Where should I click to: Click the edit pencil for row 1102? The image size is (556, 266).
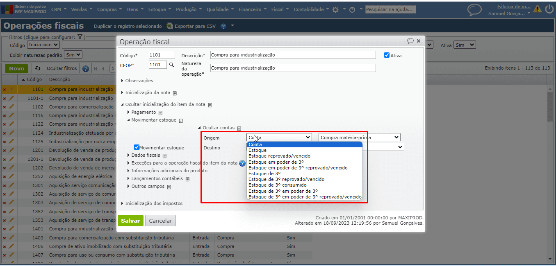(x=11, y=107)
